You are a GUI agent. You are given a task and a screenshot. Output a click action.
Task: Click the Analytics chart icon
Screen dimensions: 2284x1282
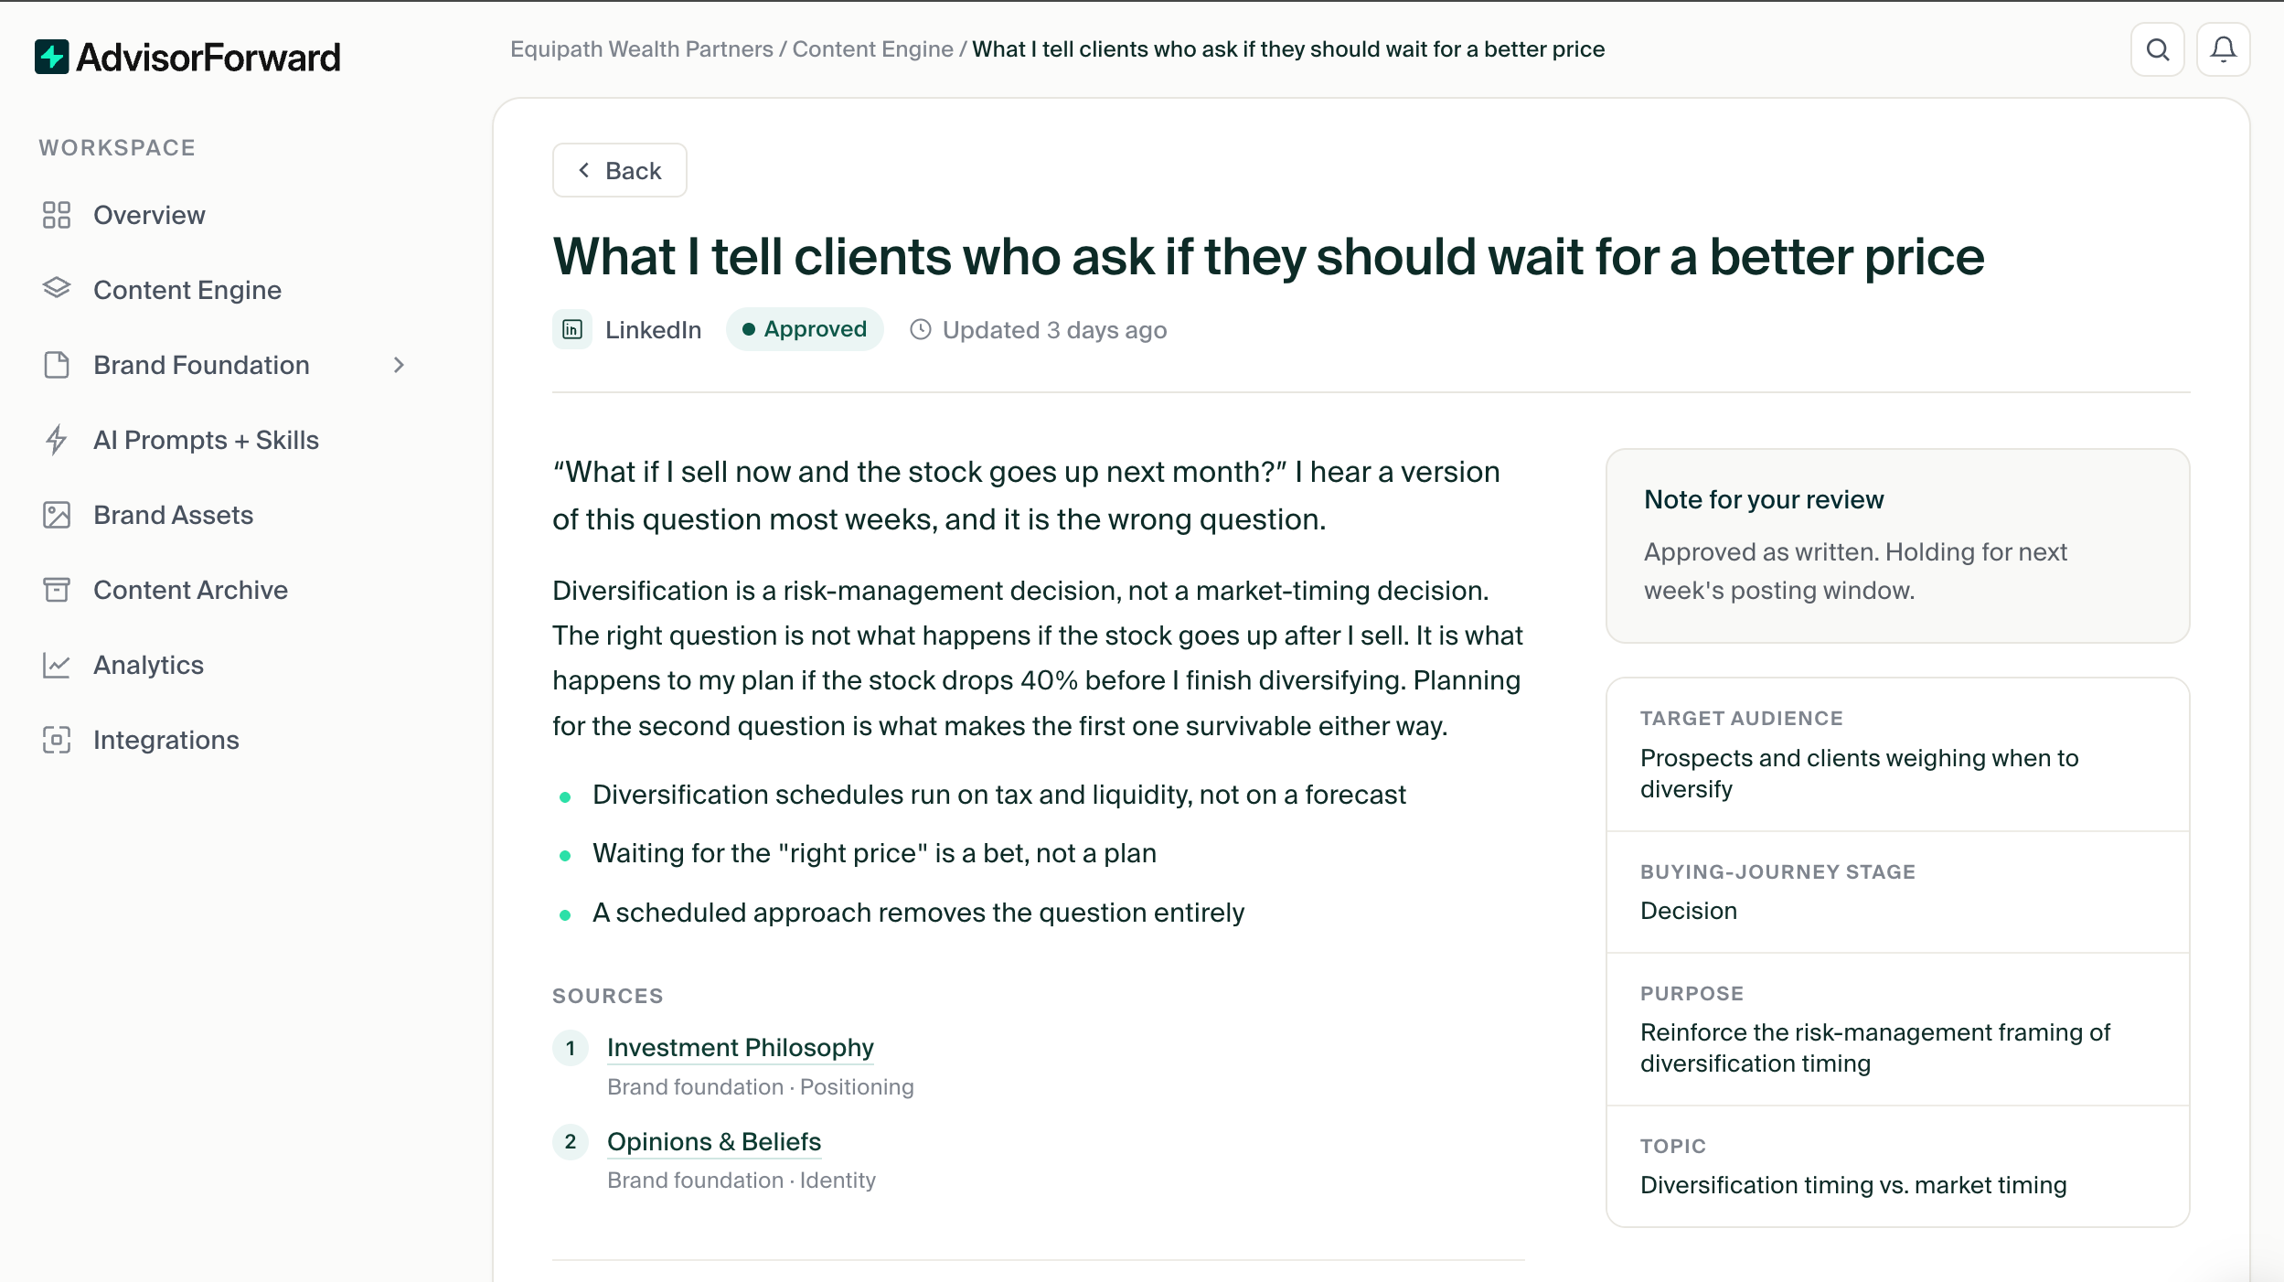pos(57,665)
